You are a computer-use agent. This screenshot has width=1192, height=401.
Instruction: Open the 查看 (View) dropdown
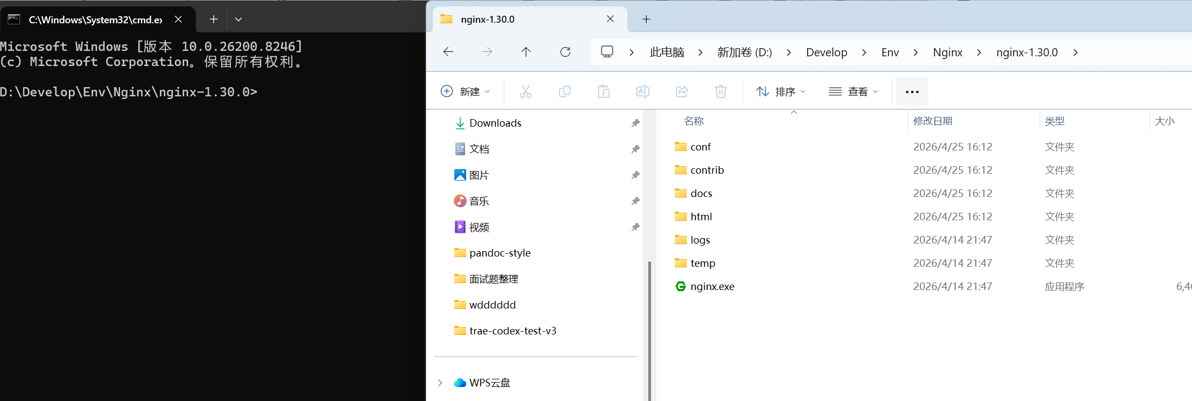point(854,91)
